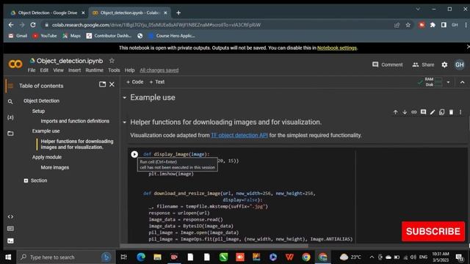Viewport: 470px width, 264px height.
Task: Open RAM Disk resources dropdown arrow
Action: pos(448,82)
